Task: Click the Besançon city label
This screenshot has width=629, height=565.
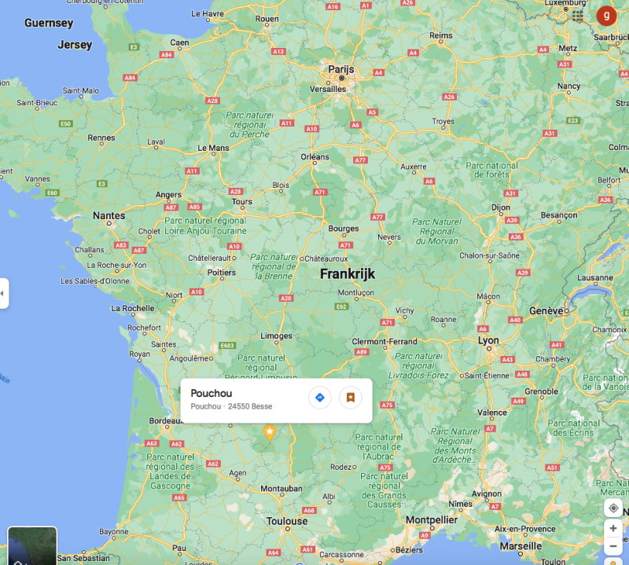Action: [559, 215]
